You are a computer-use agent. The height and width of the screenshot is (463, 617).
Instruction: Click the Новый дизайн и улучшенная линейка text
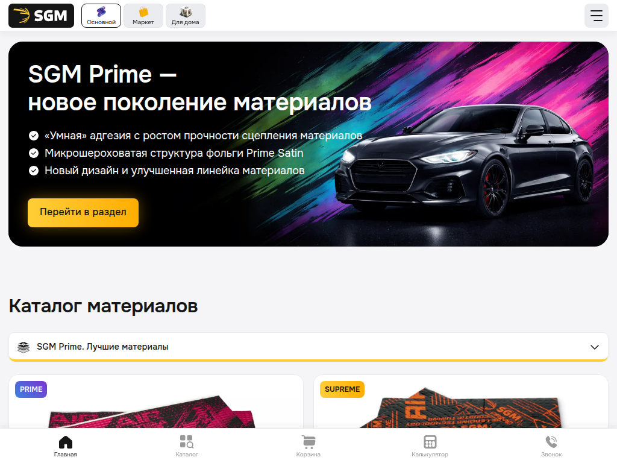[174, 171]
